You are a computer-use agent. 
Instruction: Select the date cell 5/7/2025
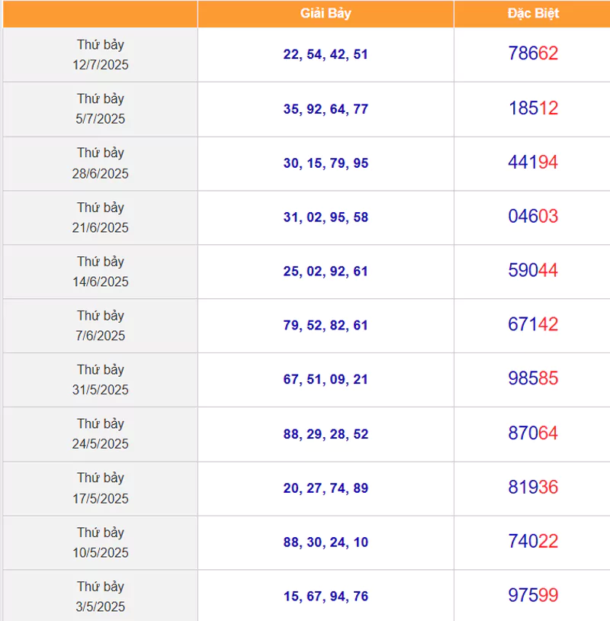100,109
